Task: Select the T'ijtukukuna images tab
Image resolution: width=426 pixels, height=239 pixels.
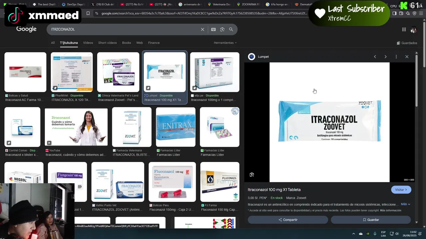Action: click(69, 43)
